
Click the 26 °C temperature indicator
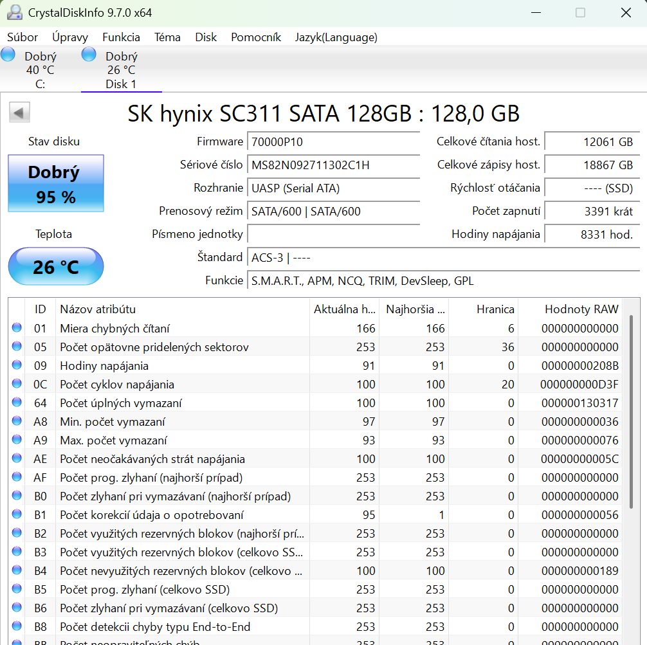pos(55,266)
